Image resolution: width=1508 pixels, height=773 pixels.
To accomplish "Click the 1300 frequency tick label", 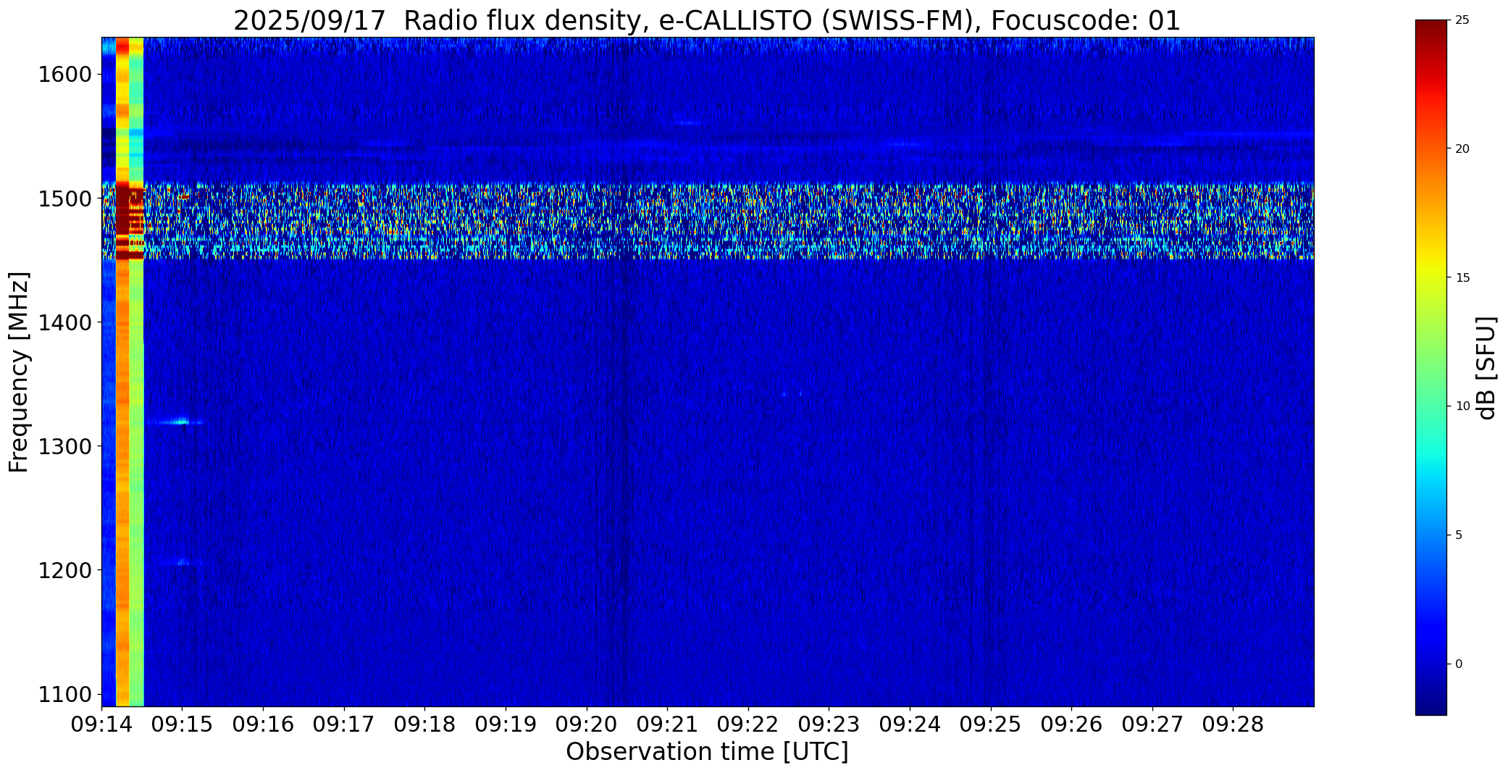I will click(x=64, y=446).
